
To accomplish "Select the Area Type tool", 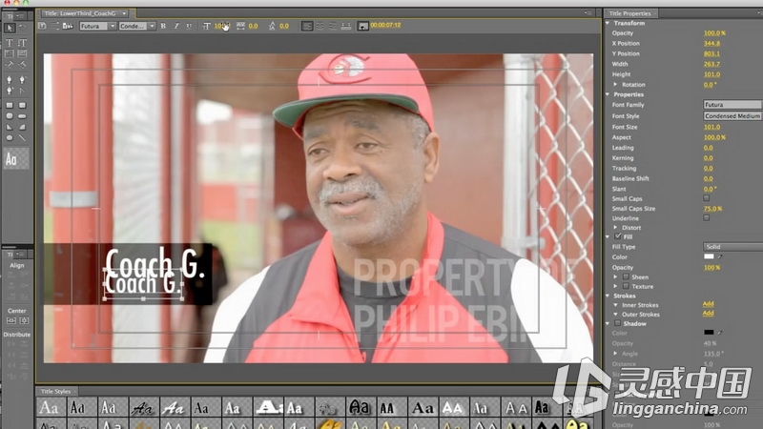I will coord(10,53).
